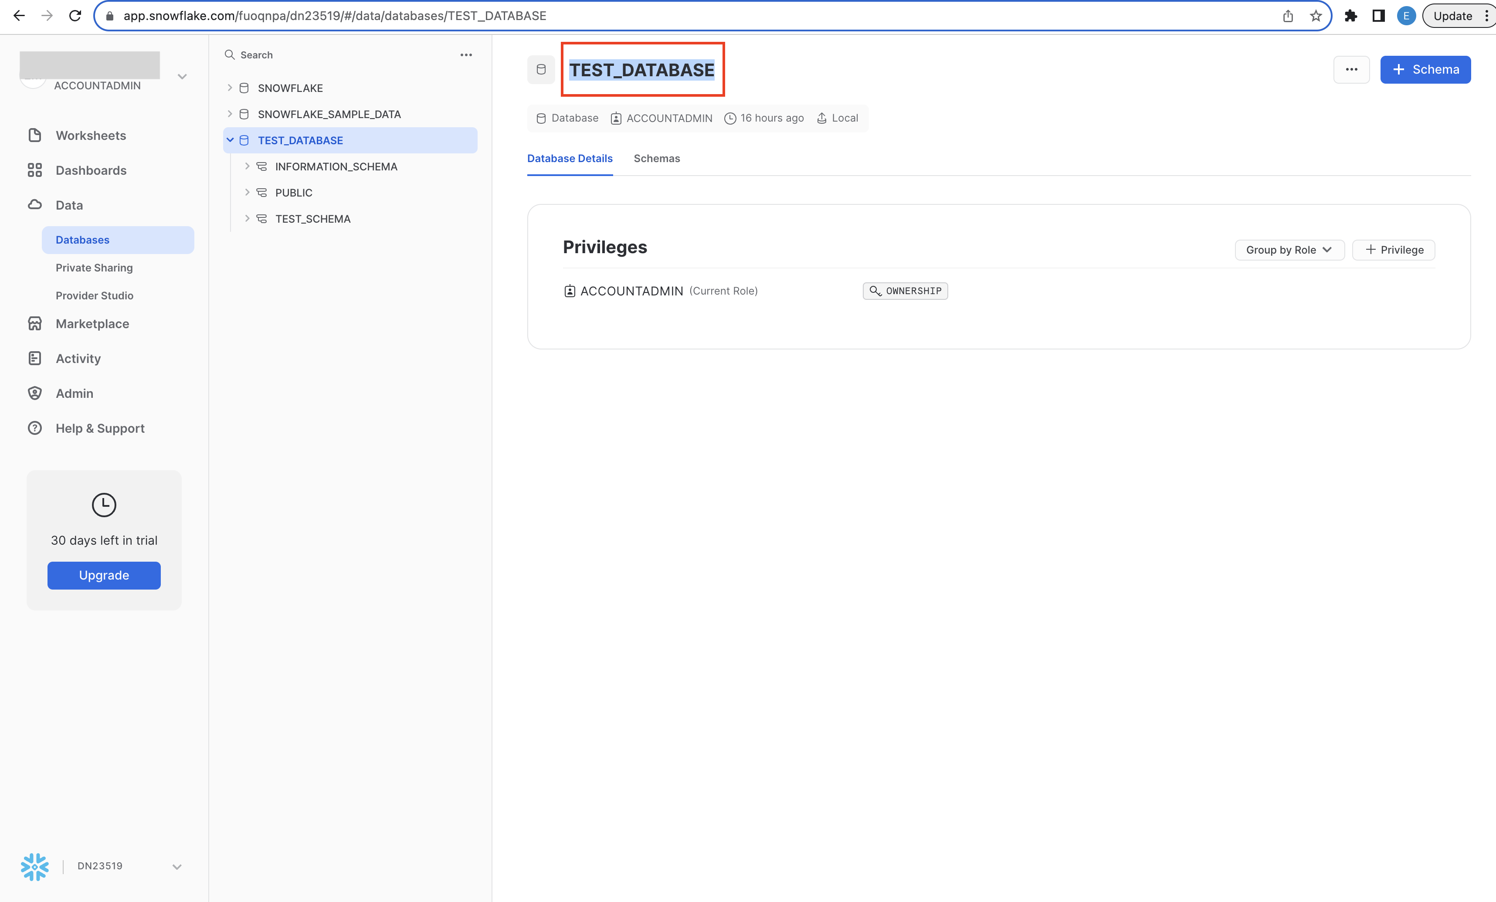
Task: Expand the SNOWFLAKE database
Action: (x=230, y=88)
